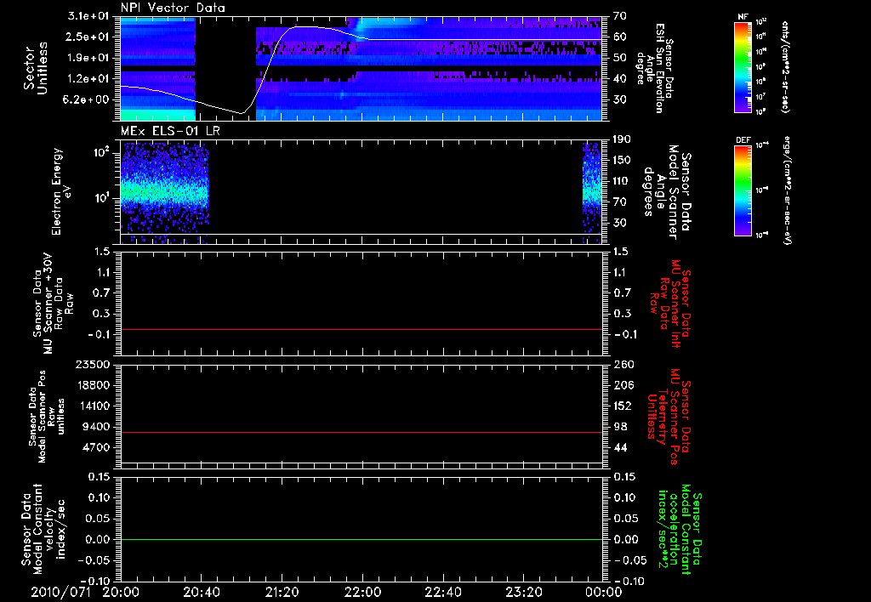
Task: Click the 'Model Scanner Pos Raw unitless' axis title
Action: point(46,417)
